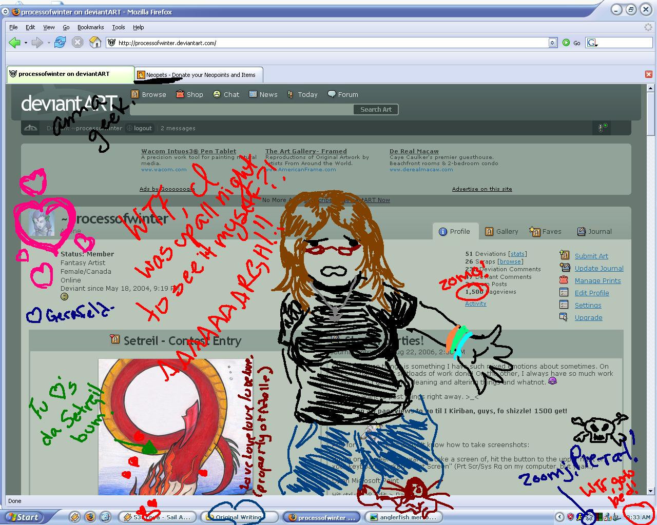The height and width of the screenshot is (525, 657).
Task: Open the deviantART Shop link
Action: click(189, 94)
